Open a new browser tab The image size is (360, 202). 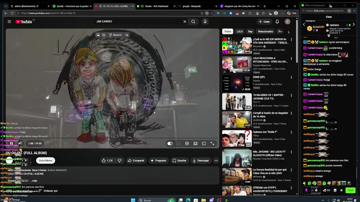point(264,6)
